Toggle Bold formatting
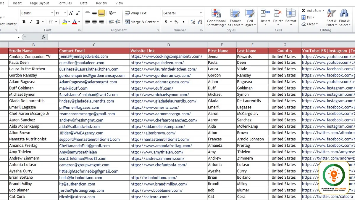Image resolution: width=355 pixels, height=200 pixels. 24,22
